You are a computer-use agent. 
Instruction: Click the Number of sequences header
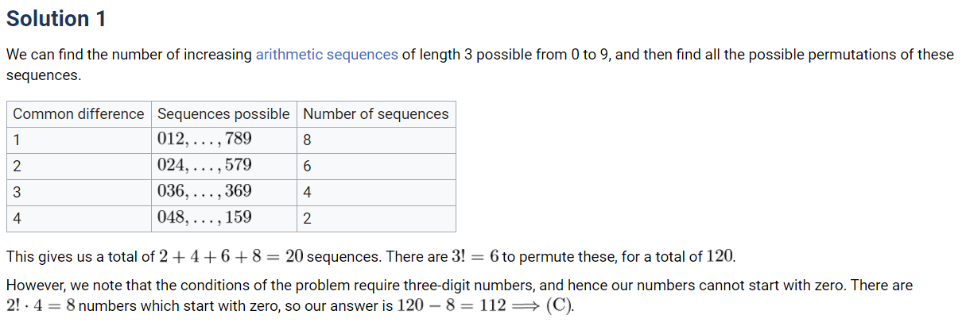tap(376, 114)
